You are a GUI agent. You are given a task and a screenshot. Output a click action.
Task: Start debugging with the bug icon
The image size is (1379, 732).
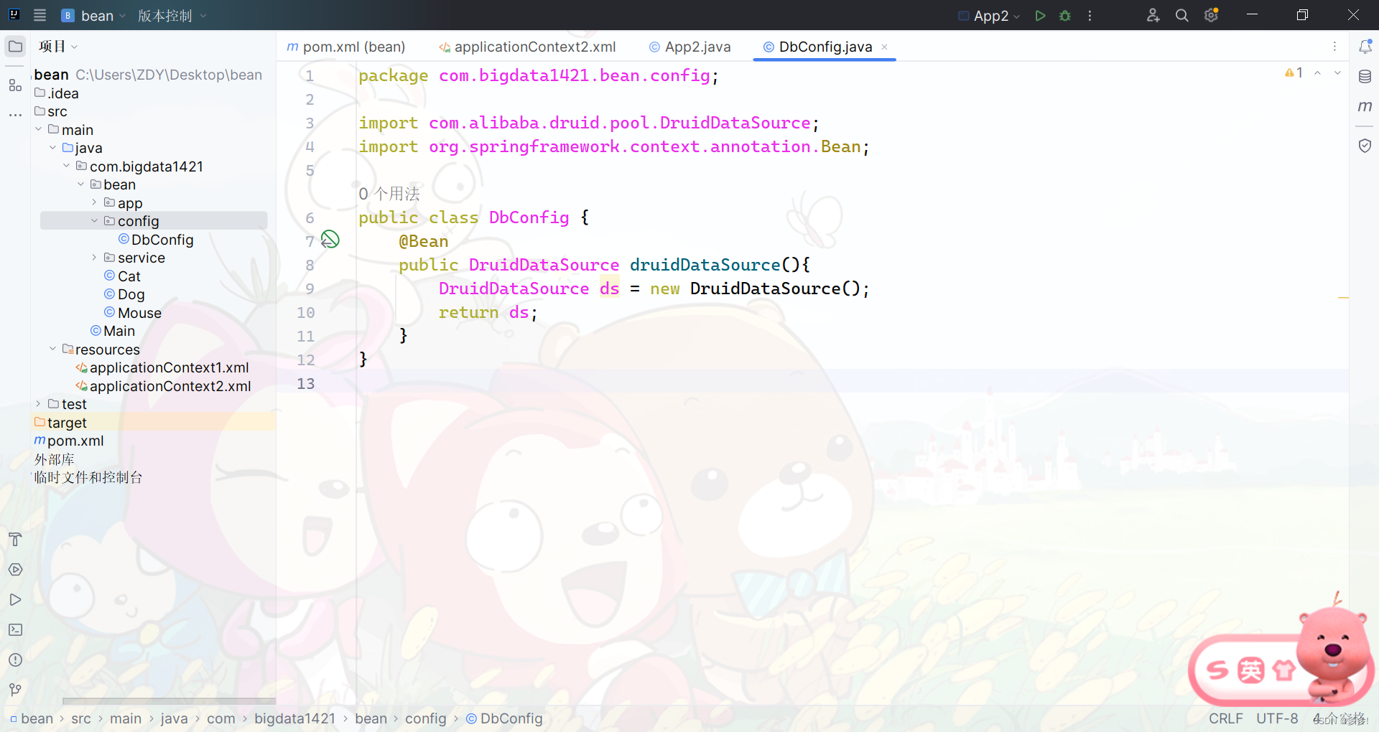pyautogui.click(x=1065, y=15)
